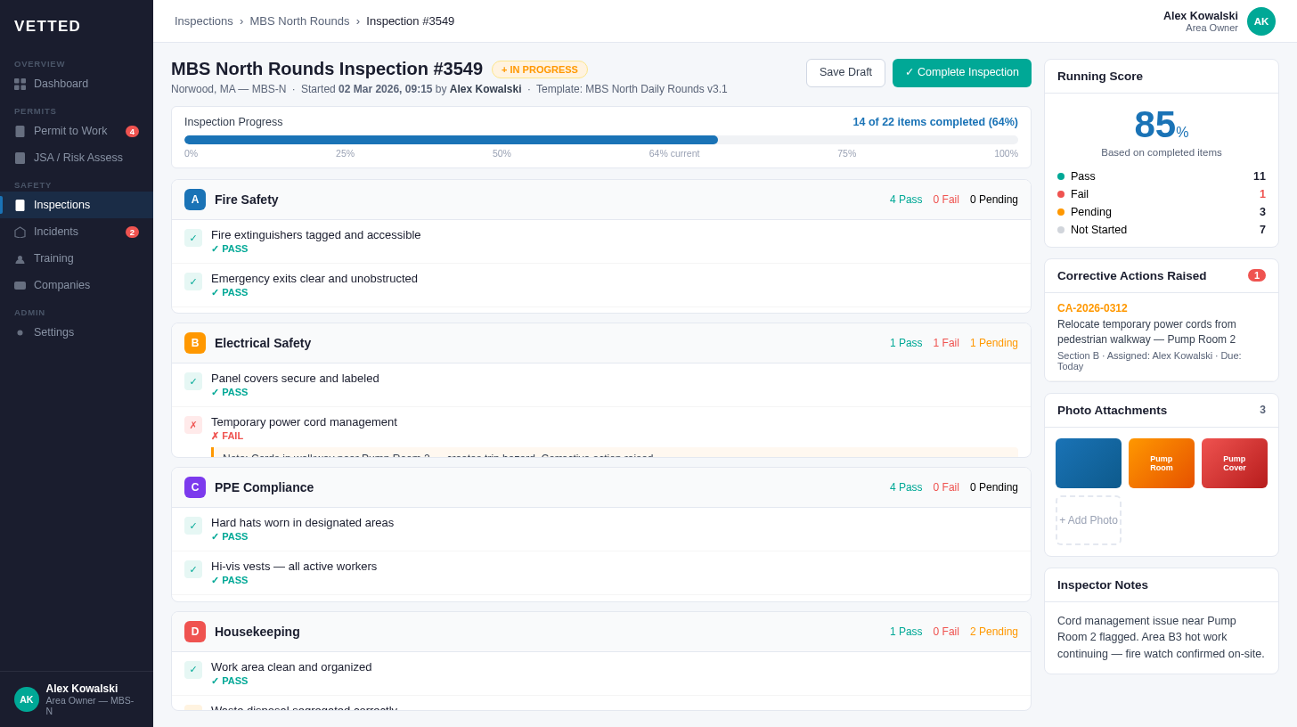Click the JSA / Risk Assess icon
Image resolution: width=1297 pixels, height=727 pixels.
[x=20, y=158]
